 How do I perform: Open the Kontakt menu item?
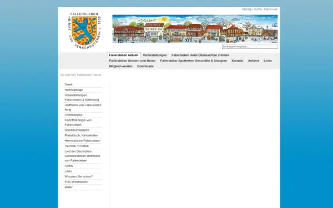coord(238,60)
